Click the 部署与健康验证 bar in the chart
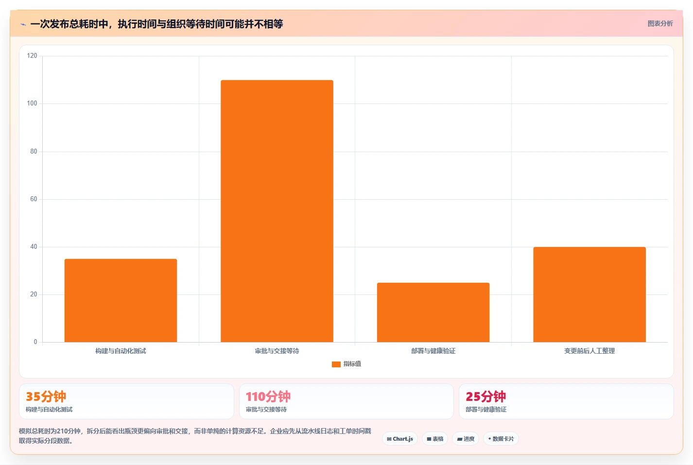 (x=433, y=312)
